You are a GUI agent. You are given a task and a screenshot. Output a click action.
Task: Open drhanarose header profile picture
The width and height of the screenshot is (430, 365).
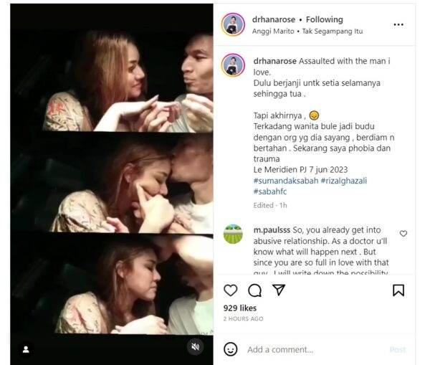[233, 24]
